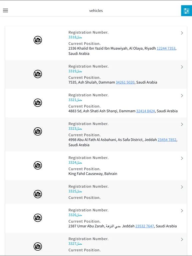Click the no-photo icon for vehicle 3319

(x=38, y=74)
